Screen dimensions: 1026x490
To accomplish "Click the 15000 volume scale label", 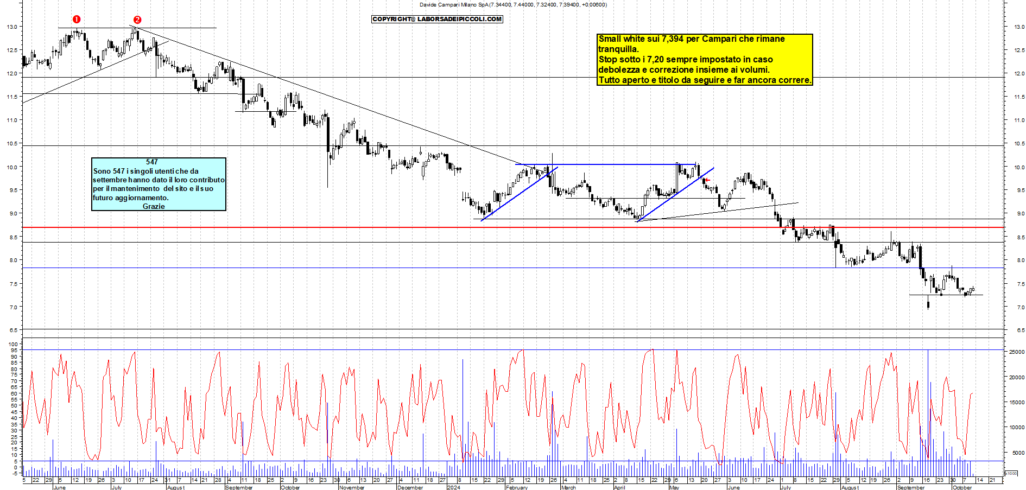I will (1016, 402).
